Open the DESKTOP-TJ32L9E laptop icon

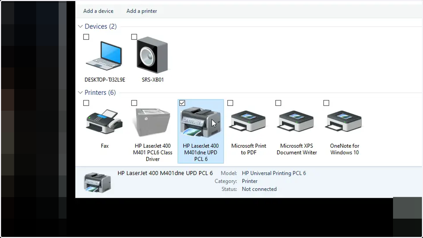[x=104, y=56]
